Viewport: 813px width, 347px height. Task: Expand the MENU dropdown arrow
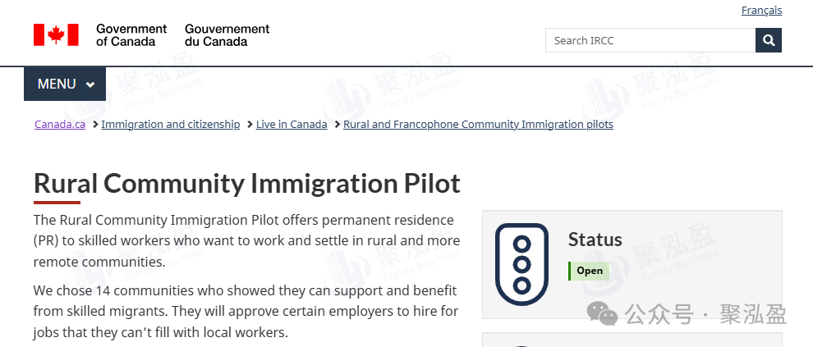[x=90, y=84]
